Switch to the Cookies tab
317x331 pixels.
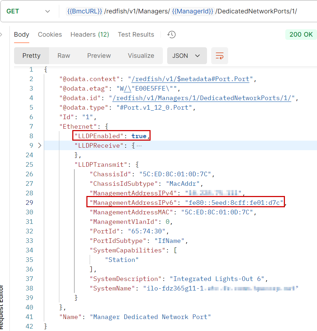pyautogui.click(x=50, y=35)
